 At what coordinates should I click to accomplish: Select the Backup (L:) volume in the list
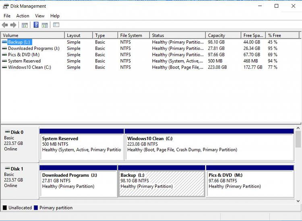pos(19,42)
